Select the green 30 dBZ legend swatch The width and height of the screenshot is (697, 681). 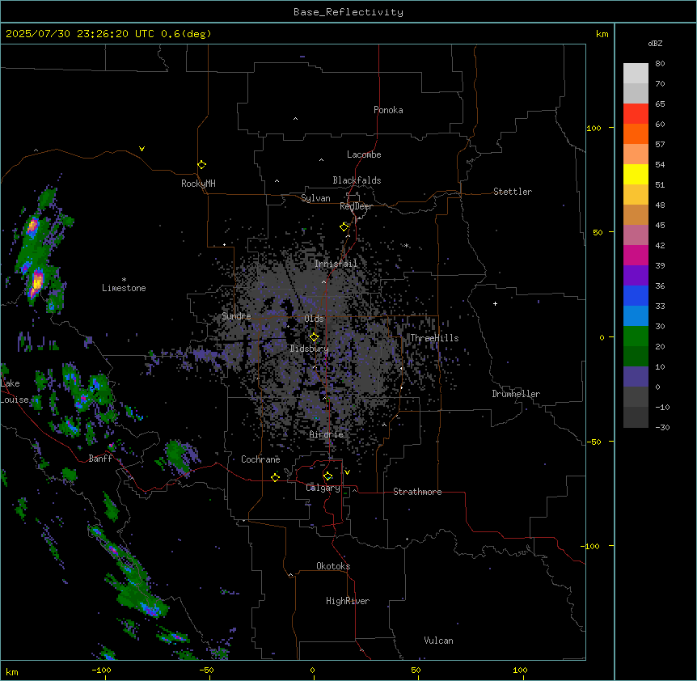click(x=636, y=336)
